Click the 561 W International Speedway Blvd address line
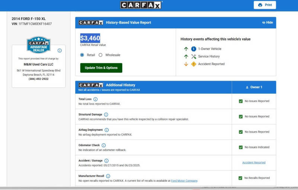This screenshot has width=298, height=190. (38, 71)
